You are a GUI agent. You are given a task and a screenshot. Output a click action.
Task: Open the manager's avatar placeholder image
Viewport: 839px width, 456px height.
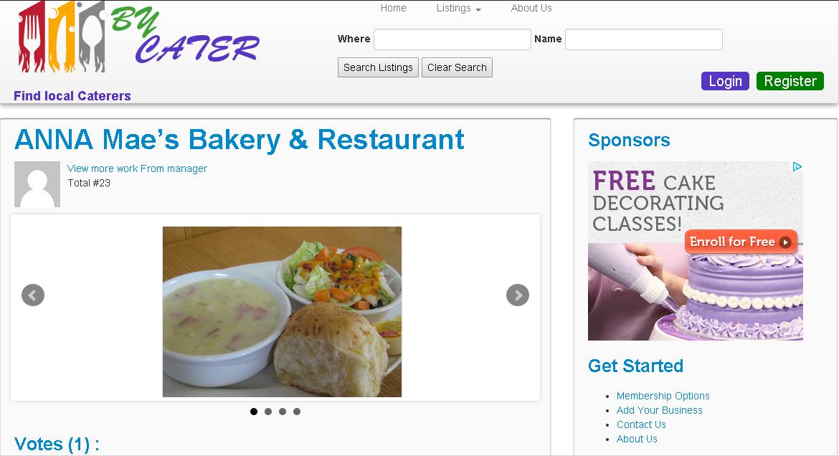click(x=37, y=184)
